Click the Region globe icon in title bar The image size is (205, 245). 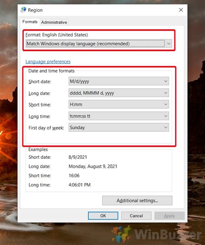[x=23, y=10]
